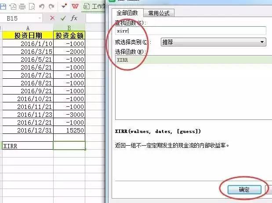Select the cell 2016/3/15
The height and width of the screenshot is (203, 272).
click(28, 51)
